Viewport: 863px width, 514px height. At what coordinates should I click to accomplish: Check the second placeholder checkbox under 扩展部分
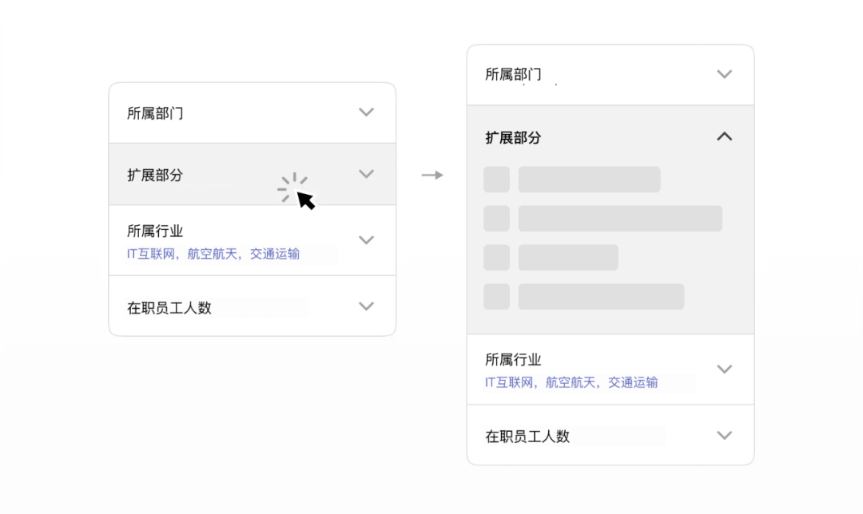click(x=496, y=219)
